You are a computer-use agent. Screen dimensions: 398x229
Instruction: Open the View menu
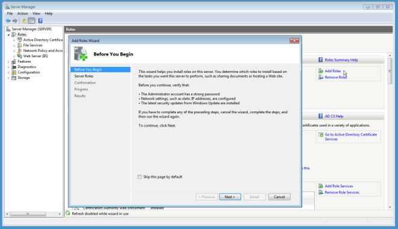(36, 13)
